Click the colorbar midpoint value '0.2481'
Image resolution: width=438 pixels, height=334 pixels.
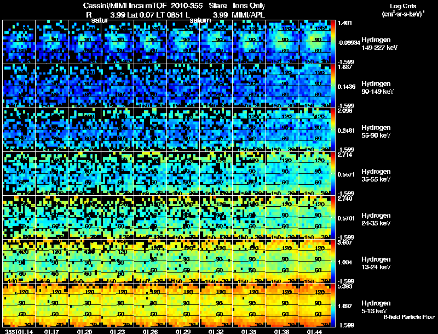[x=347, y=131]
